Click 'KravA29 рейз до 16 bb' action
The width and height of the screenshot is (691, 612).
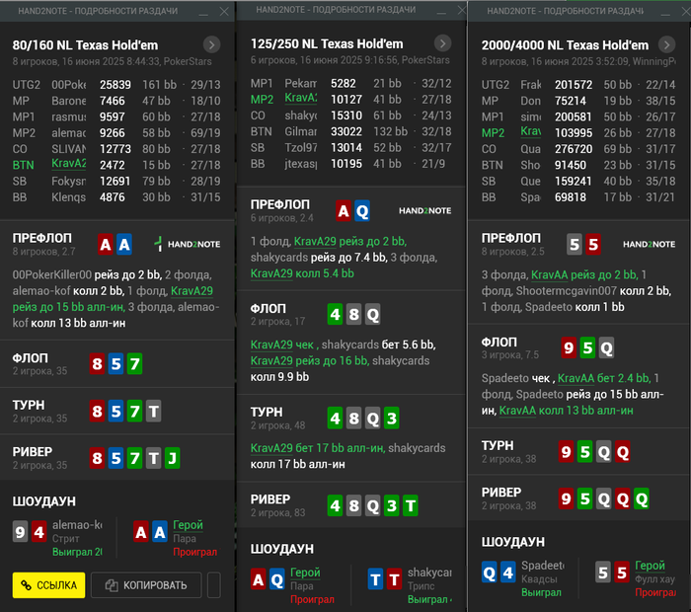coord(309,361)
